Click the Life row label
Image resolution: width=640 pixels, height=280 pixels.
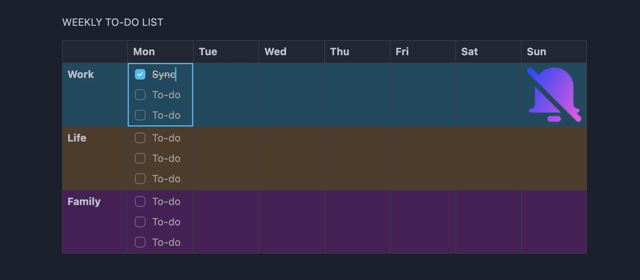tap(77, 138)
